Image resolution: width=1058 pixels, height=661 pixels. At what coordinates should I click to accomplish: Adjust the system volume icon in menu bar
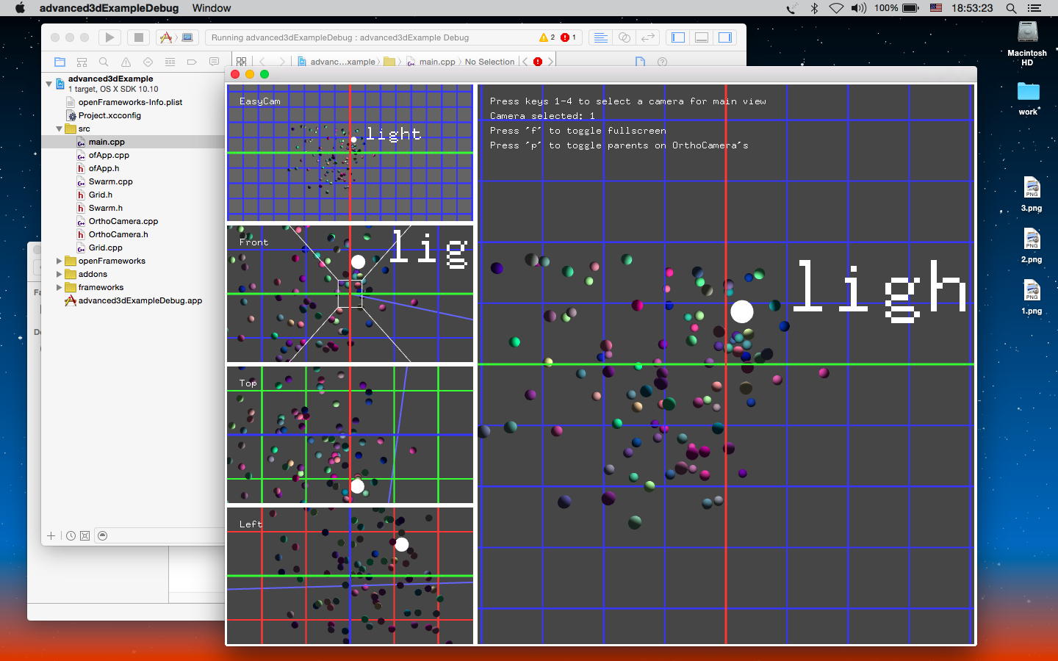(858, 8)
